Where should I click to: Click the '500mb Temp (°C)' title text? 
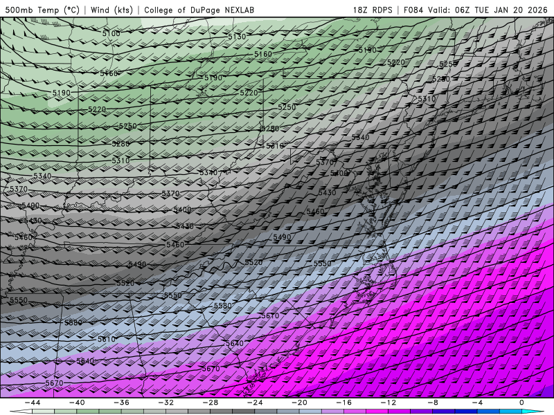pos(42,10)
